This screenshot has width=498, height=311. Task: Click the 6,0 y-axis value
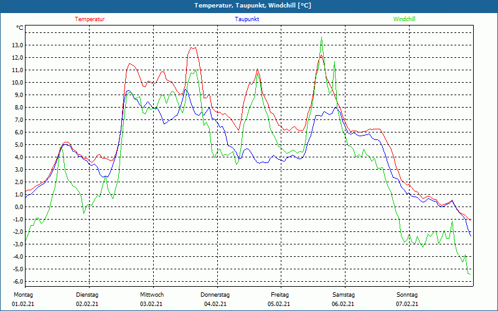pyautogui.click(x=19, y=132)
